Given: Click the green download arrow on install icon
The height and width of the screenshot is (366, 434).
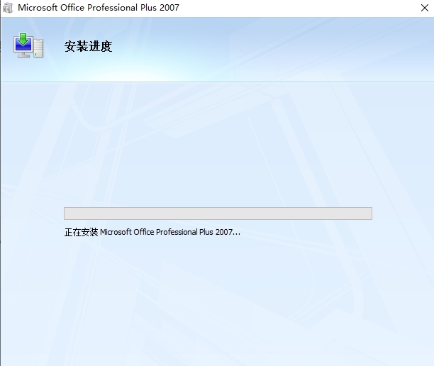Looking at the screenshot, I should (23, 38).
